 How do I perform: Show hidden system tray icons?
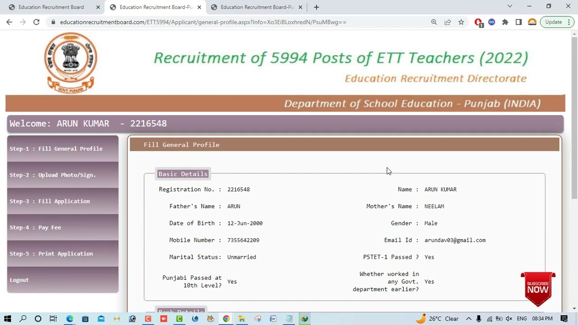pos(469,319)
